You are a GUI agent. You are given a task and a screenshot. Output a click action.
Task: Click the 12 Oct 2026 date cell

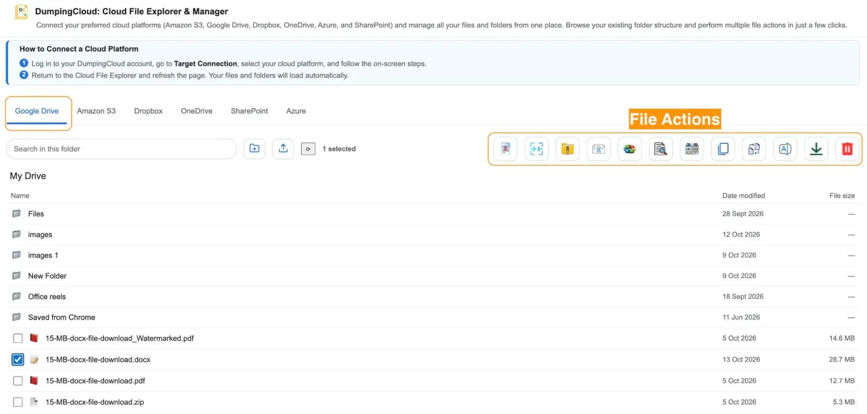(741, 235)
